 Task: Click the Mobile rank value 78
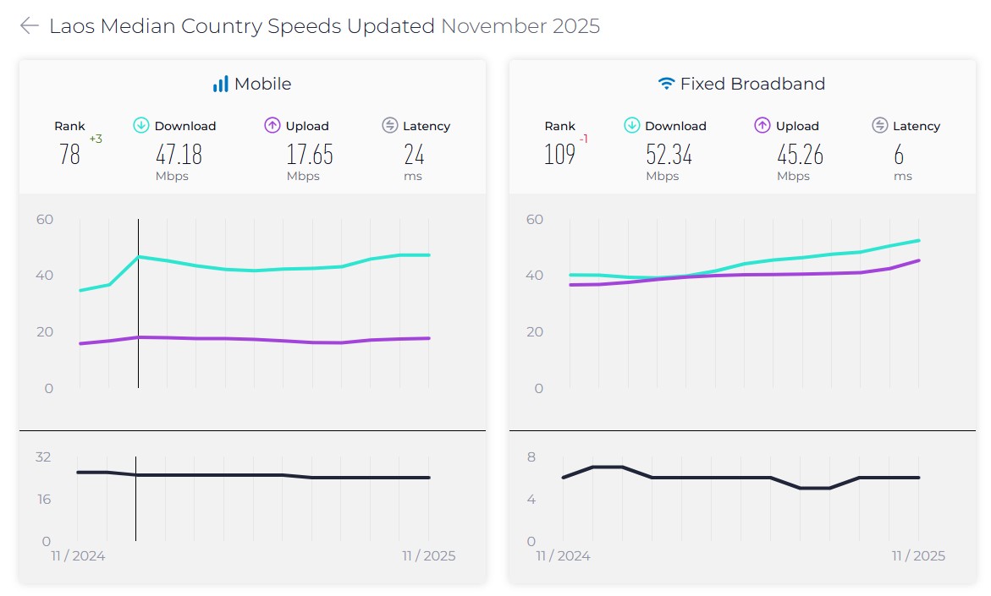[69, 155]
